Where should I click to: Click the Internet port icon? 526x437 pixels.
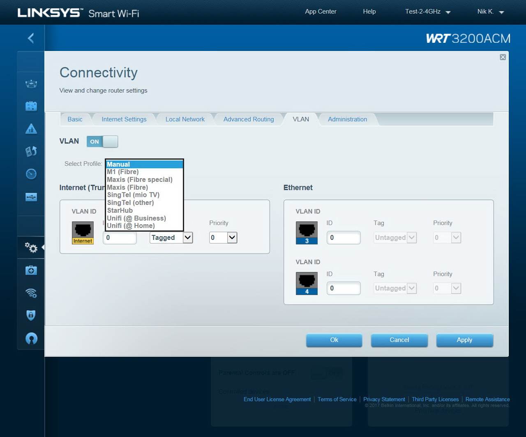(83, 233)
